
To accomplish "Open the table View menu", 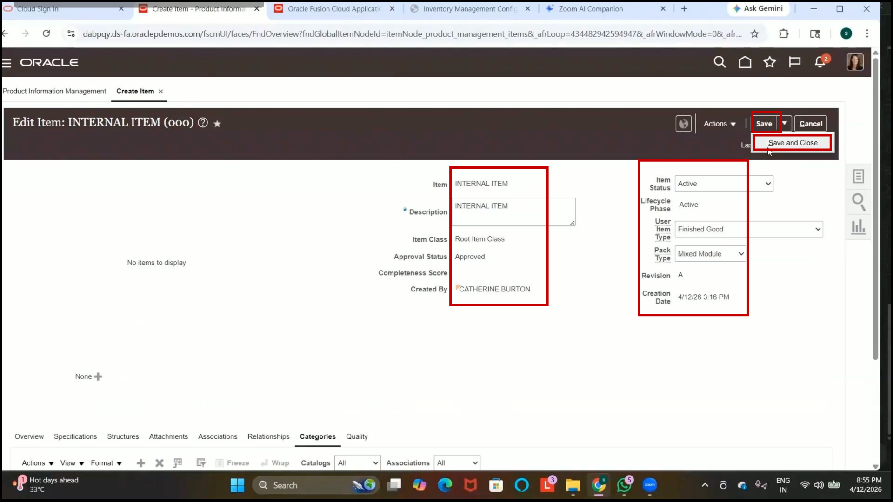I will (x=72, y=463).
